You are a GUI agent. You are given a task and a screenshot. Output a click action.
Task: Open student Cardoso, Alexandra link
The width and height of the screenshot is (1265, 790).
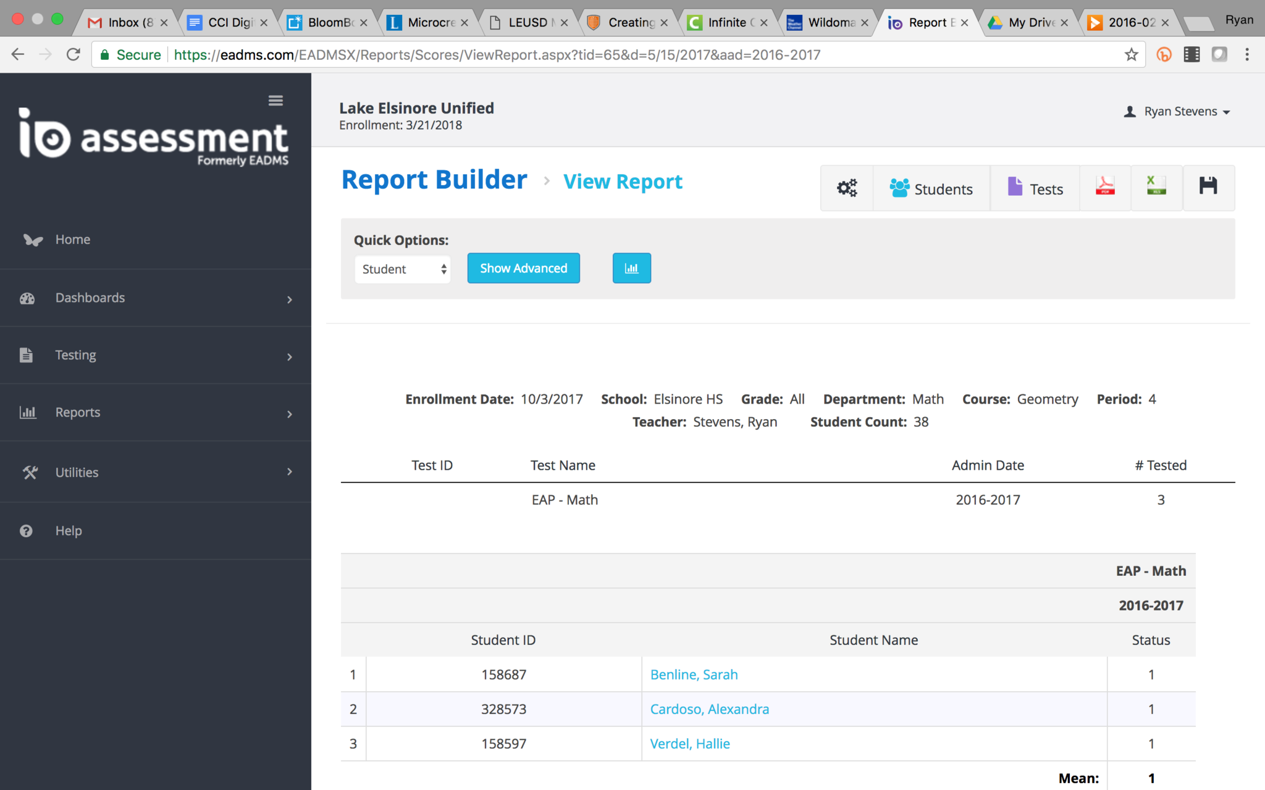coord(709,709)
